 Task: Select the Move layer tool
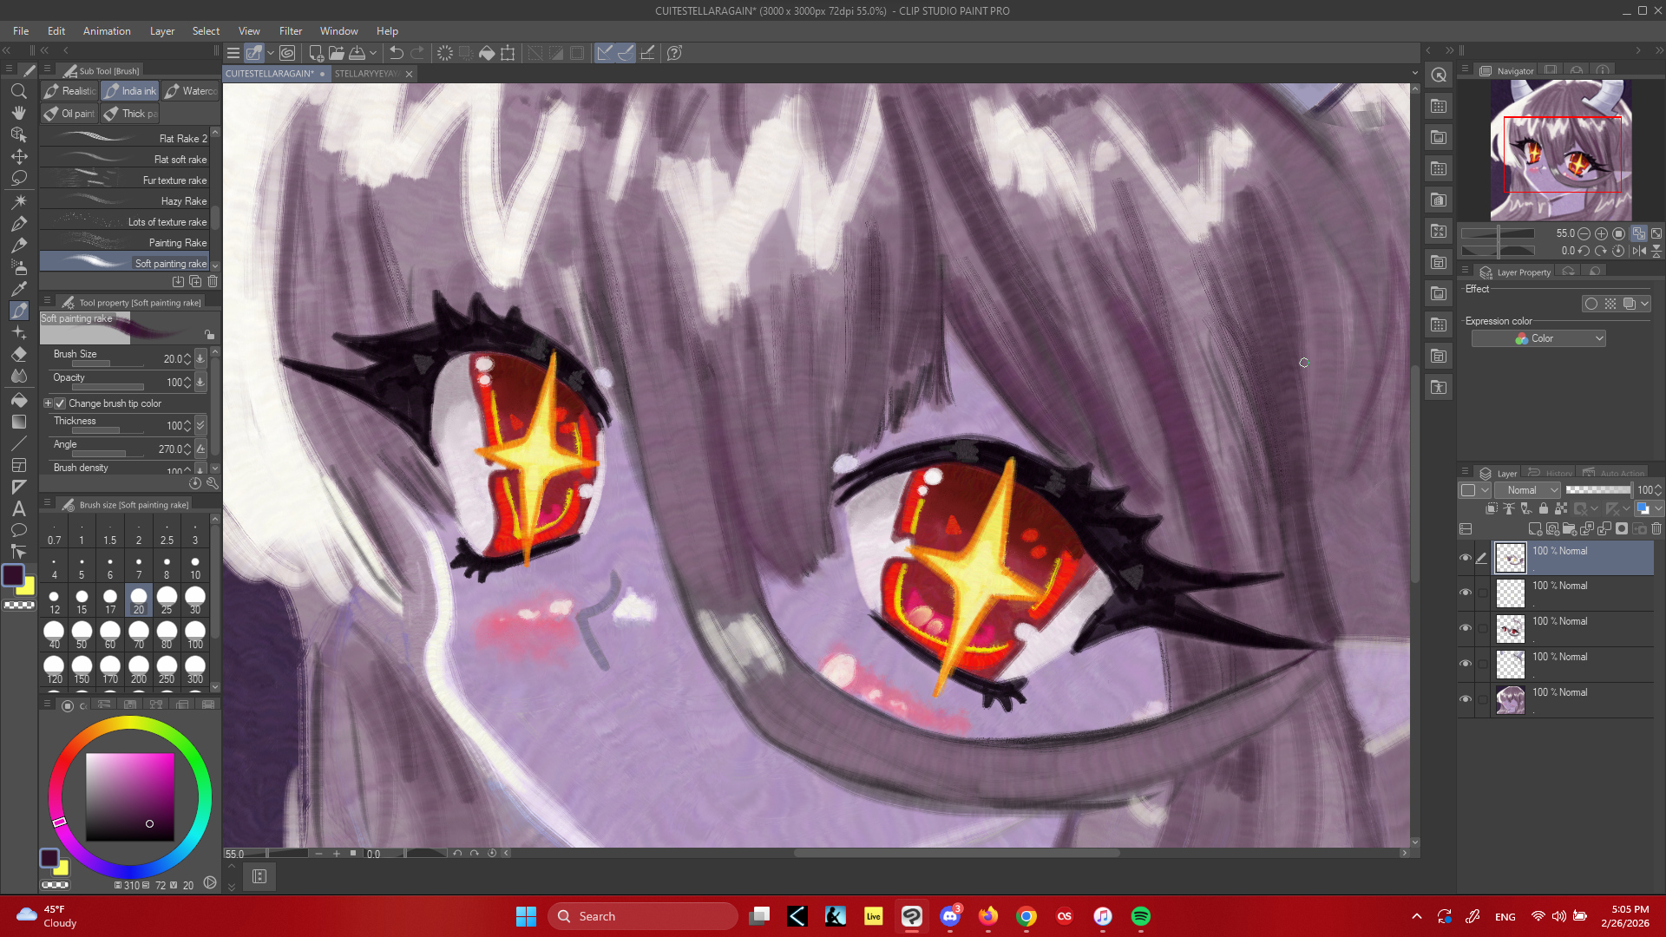19,157
